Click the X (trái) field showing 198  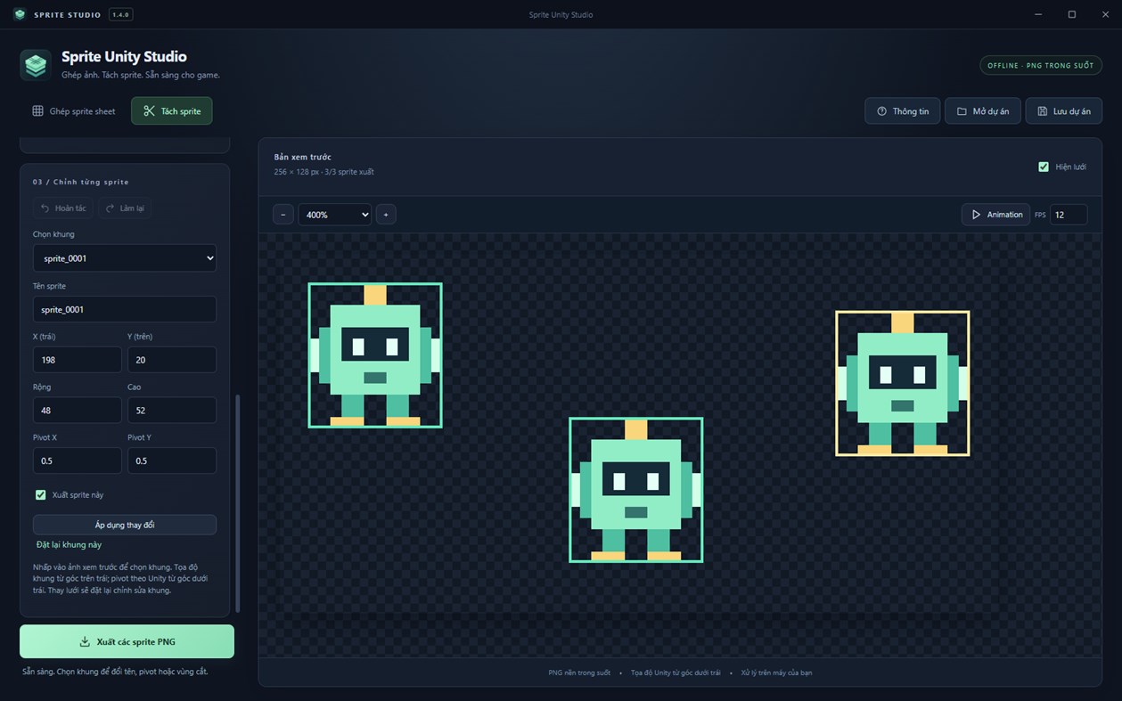(x=78, y=360)
